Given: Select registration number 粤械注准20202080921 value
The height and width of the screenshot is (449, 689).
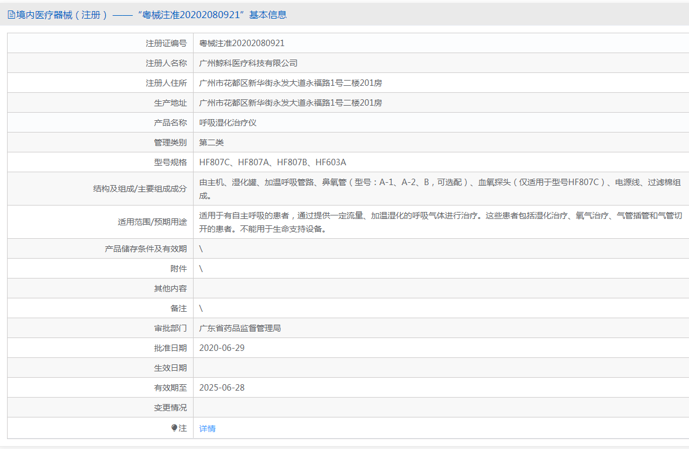Looking at the screenshot, I should point(242,43).
